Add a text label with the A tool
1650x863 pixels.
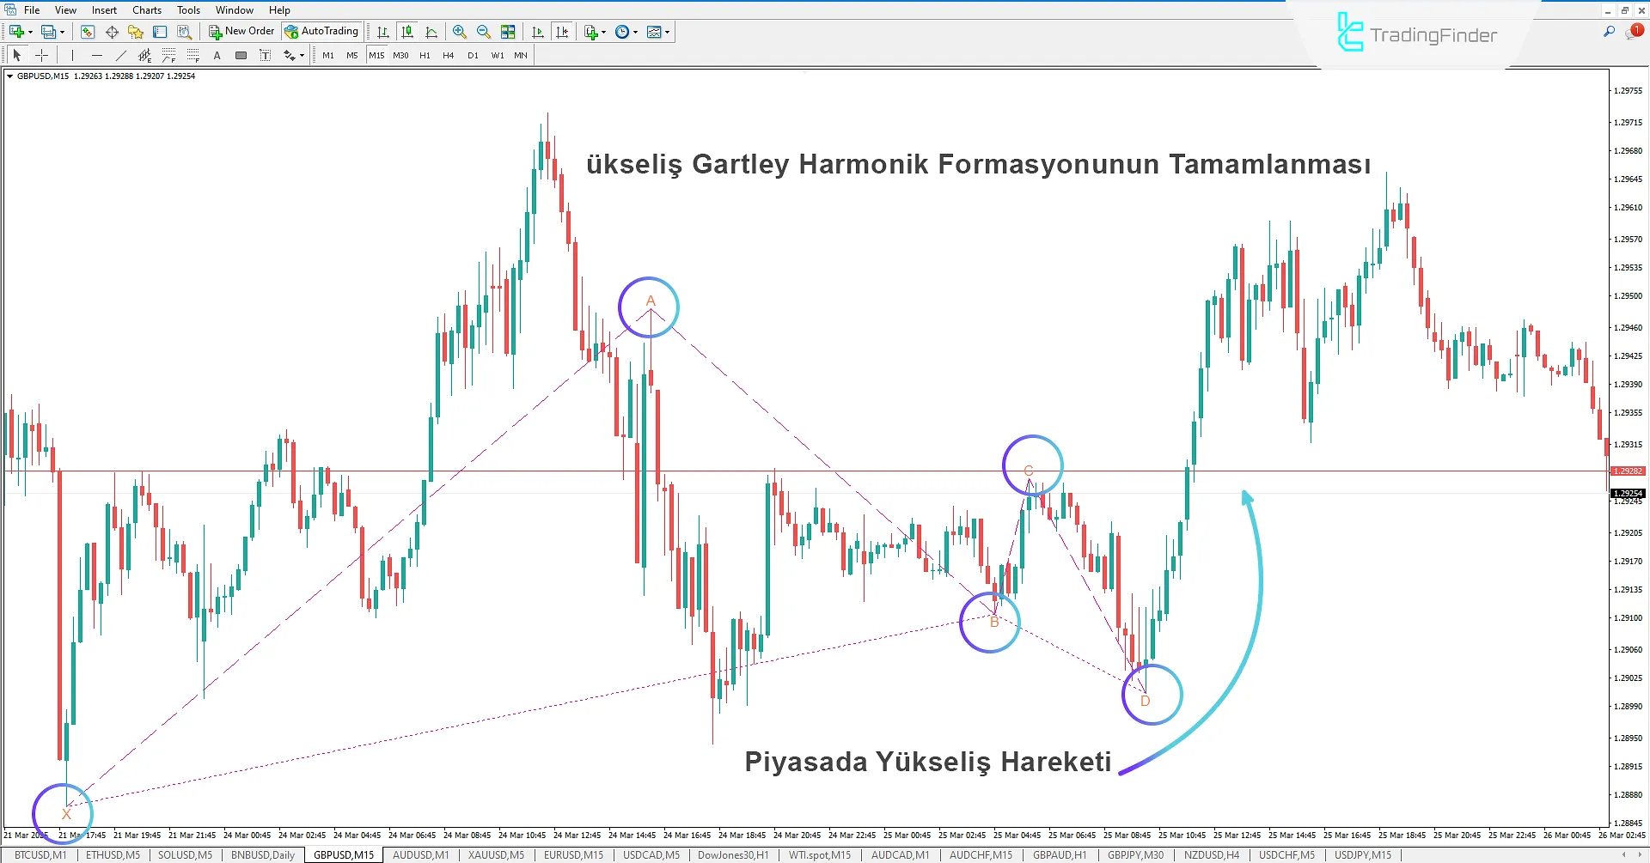[217, 55]
